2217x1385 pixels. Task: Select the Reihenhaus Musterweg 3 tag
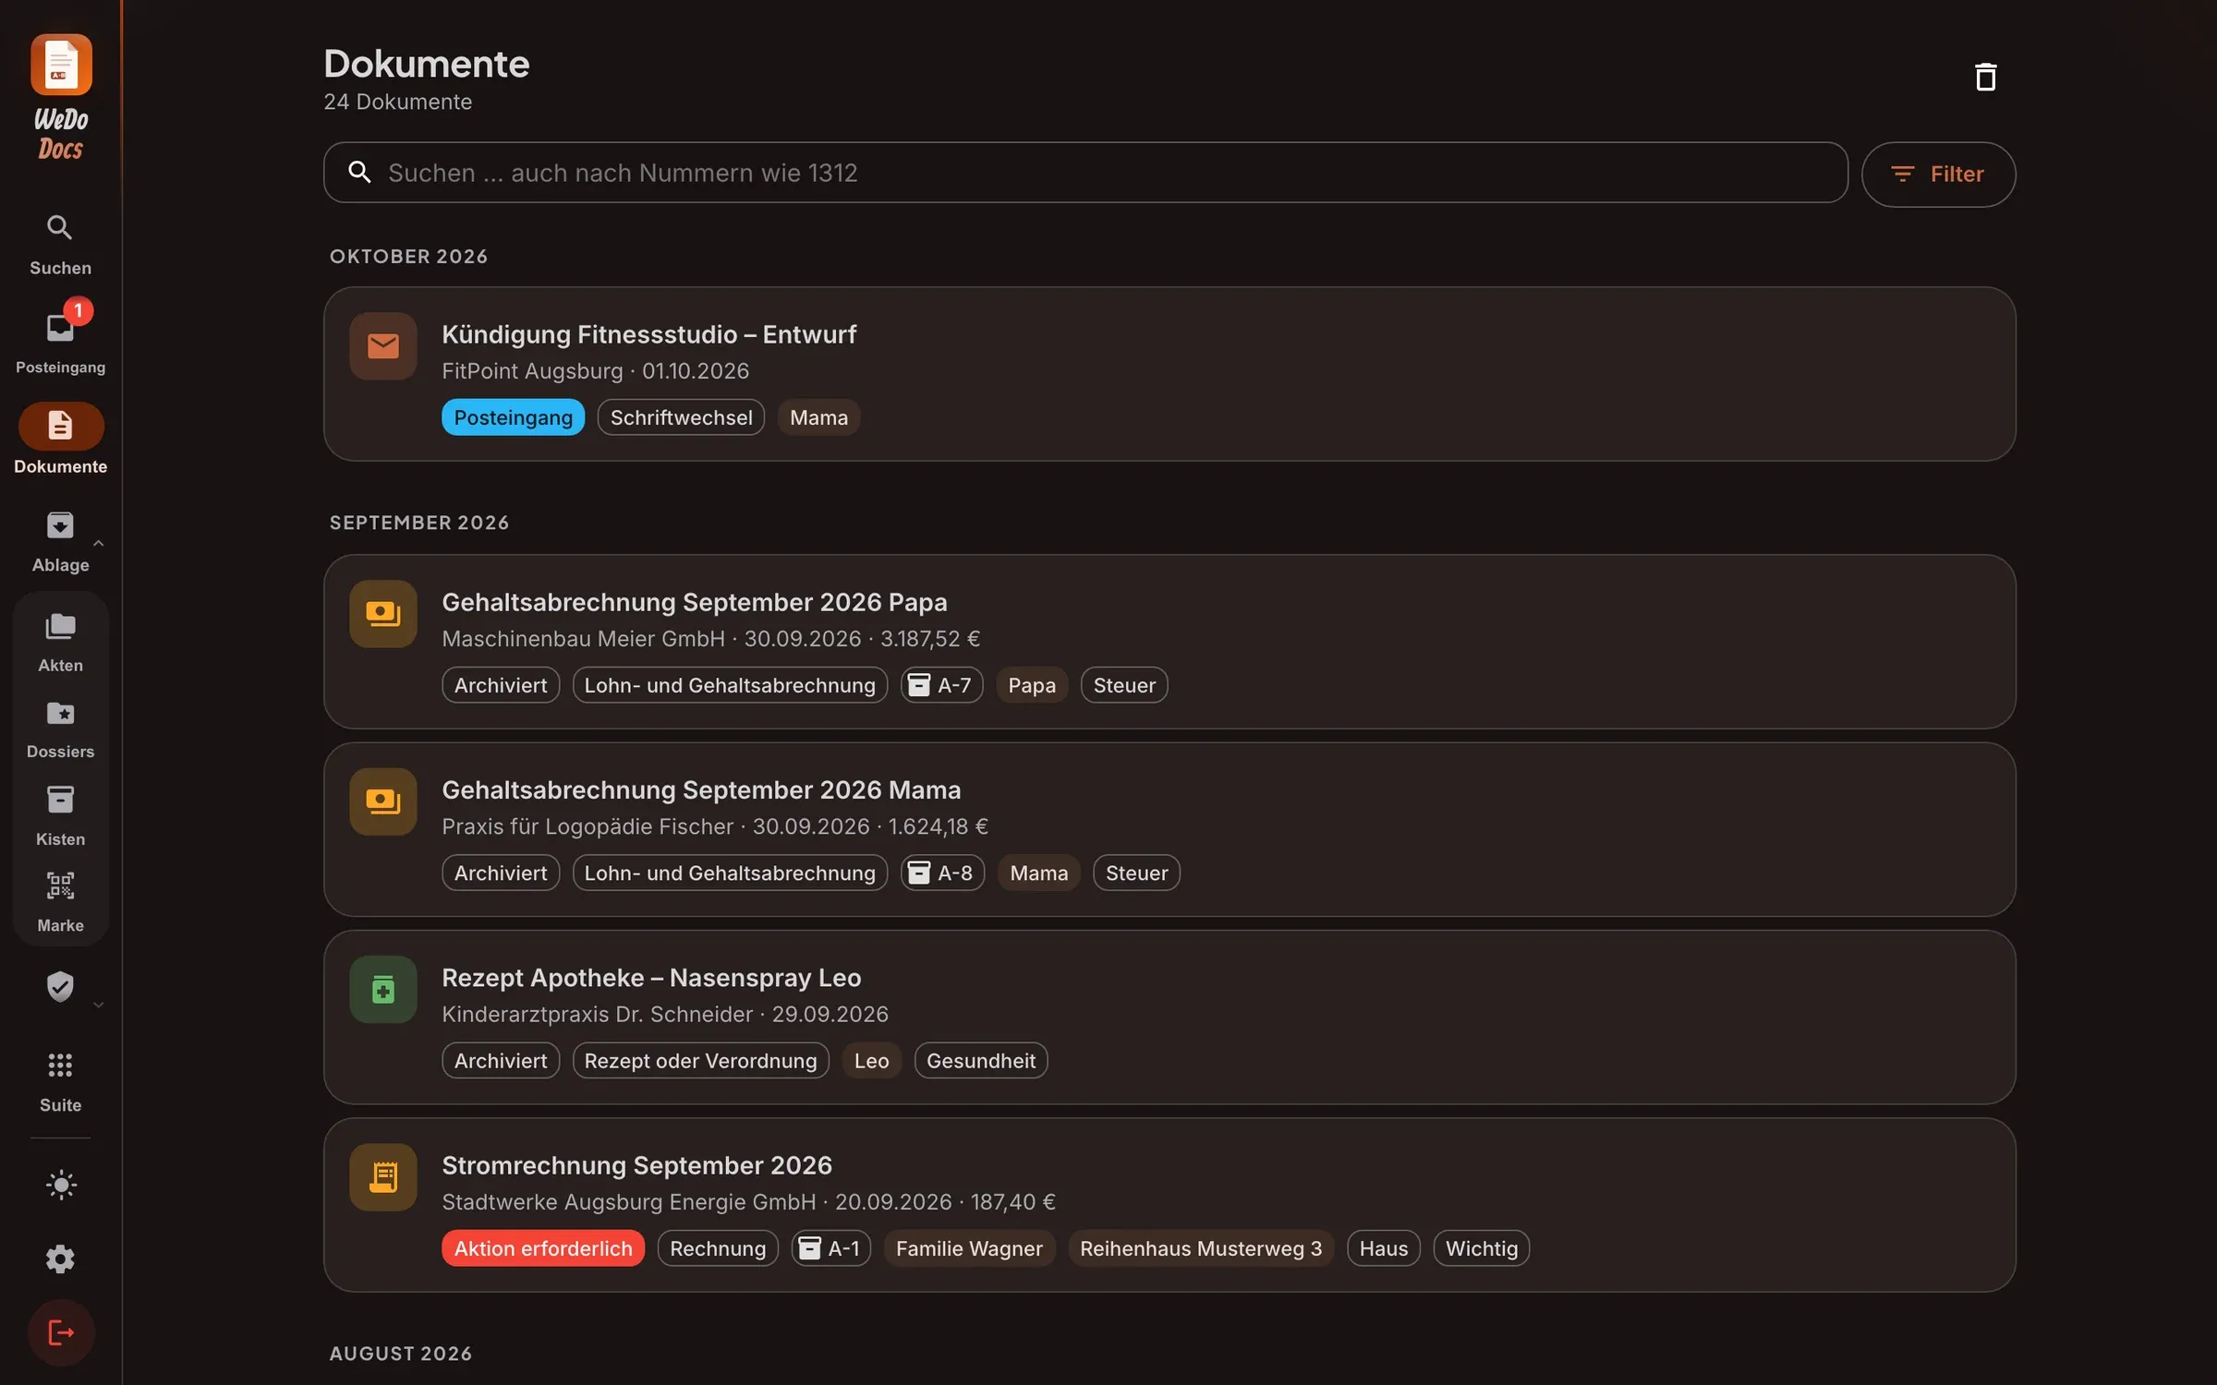point(1201,1248)
